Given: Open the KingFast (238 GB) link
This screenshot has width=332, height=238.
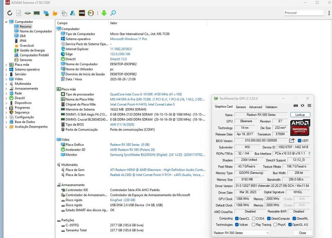Looking at the screenshot, I should tap(123, 200).
